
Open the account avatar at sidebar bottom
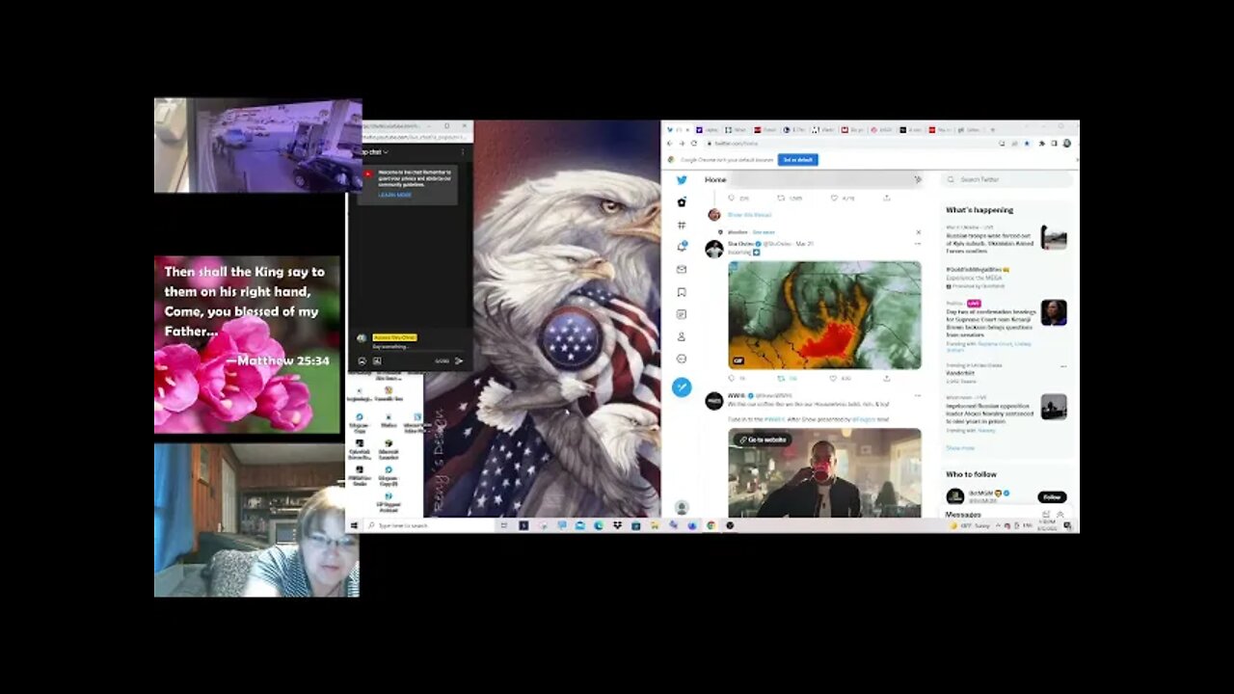tap(682, 508)
